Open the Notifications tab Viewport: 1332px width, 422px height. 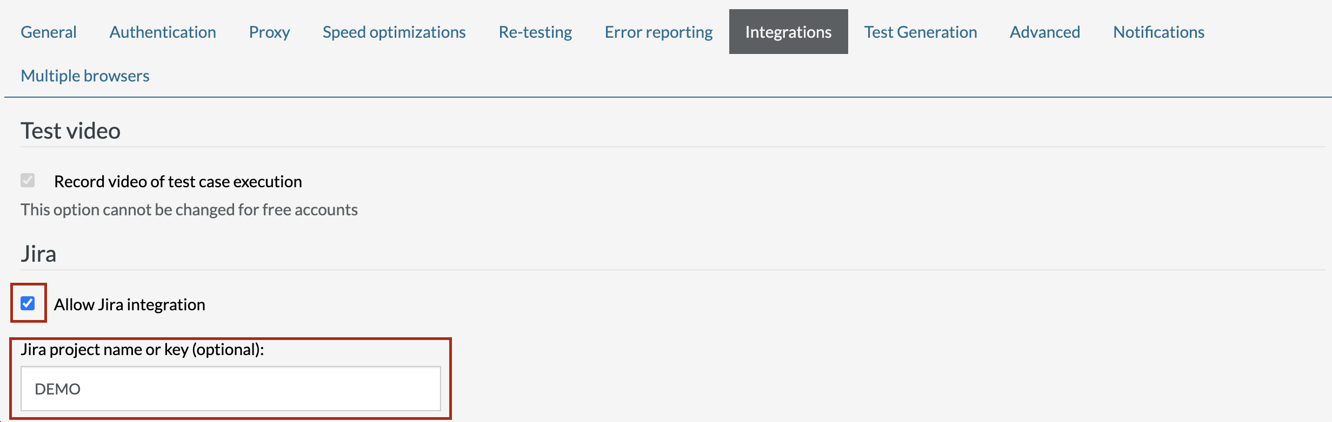[x=1158, y=32]
